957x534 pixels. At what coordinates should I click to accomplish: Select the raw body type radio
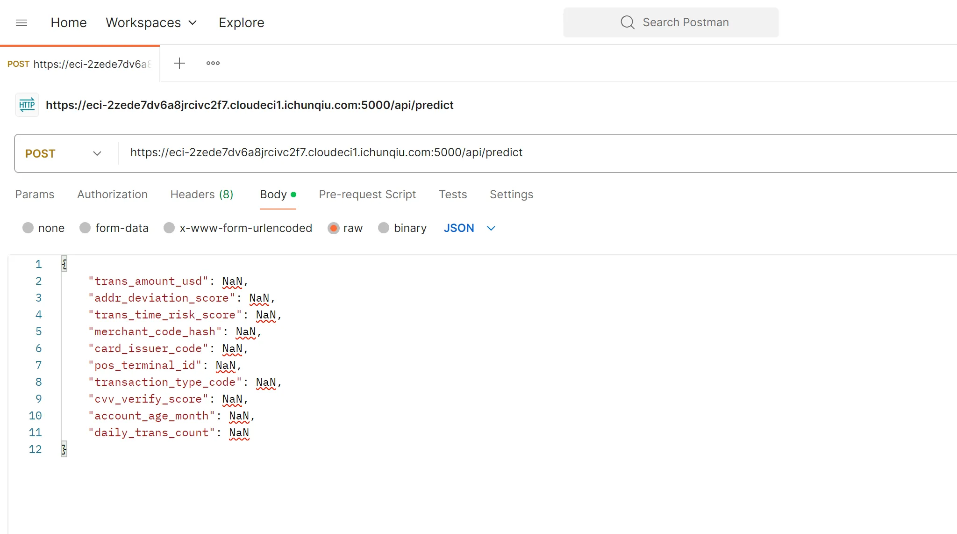(333, 228)
